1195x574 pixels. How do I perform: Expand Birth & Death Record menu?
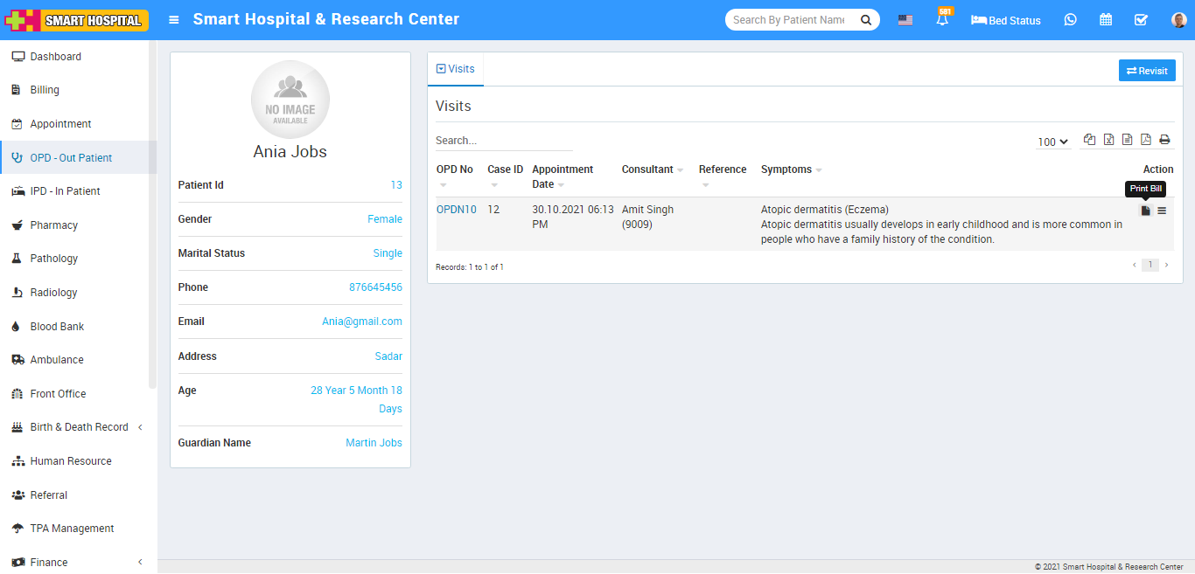pos(79,427)
